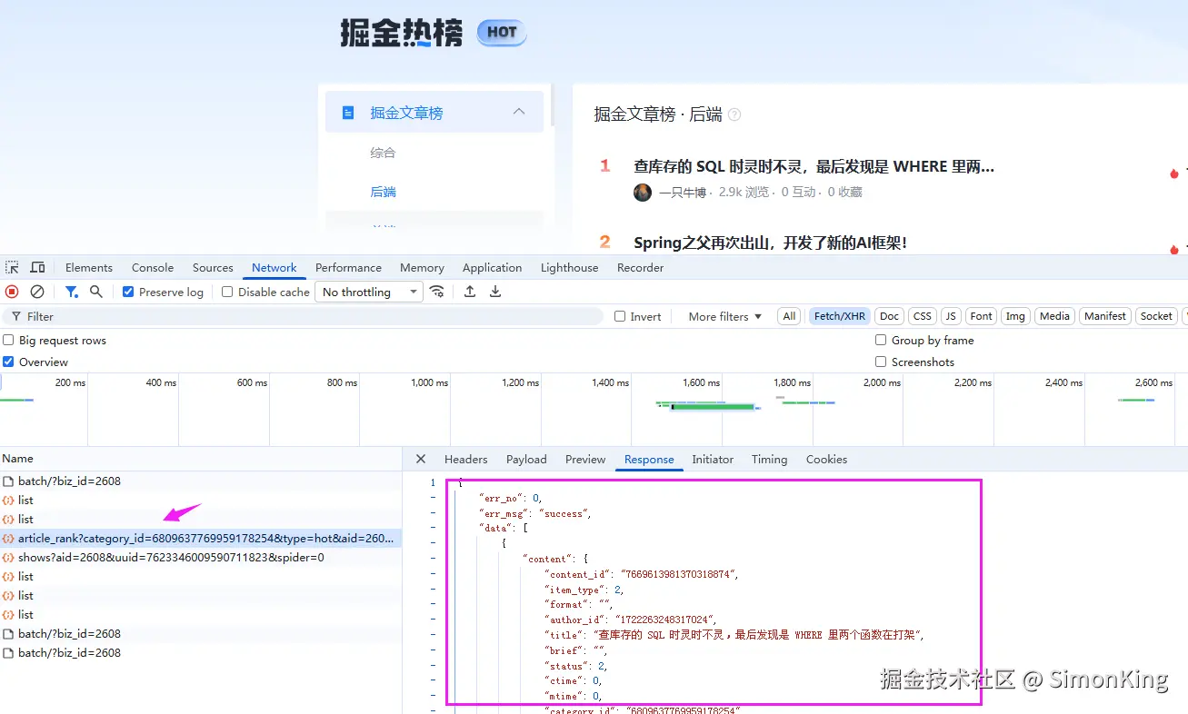Viewport: 1188px width, 714px height.
Task: Filter requests by CSS
Action: (923, 316)
